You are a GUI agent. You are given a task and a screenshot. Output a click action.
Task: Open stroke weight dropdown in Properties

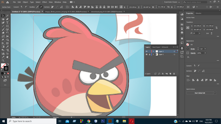tap(205, 49)
